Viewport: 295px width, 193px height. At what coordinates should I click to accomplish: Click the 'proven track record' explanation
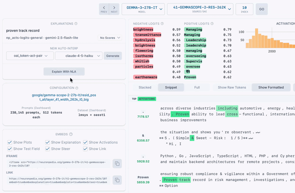[x=23, y=31]
